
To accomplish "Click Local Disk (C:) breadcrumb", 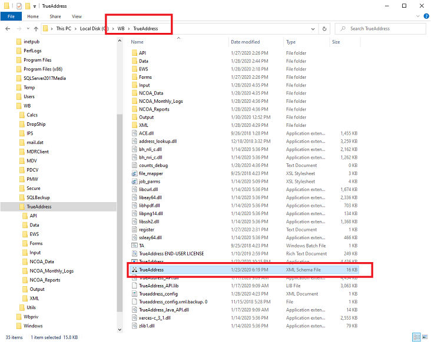I will coord(94,29).
